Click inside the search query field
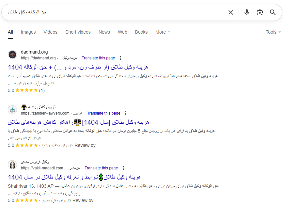The height and width of the screenshot is (204, 283). click(x=114, y=12)
